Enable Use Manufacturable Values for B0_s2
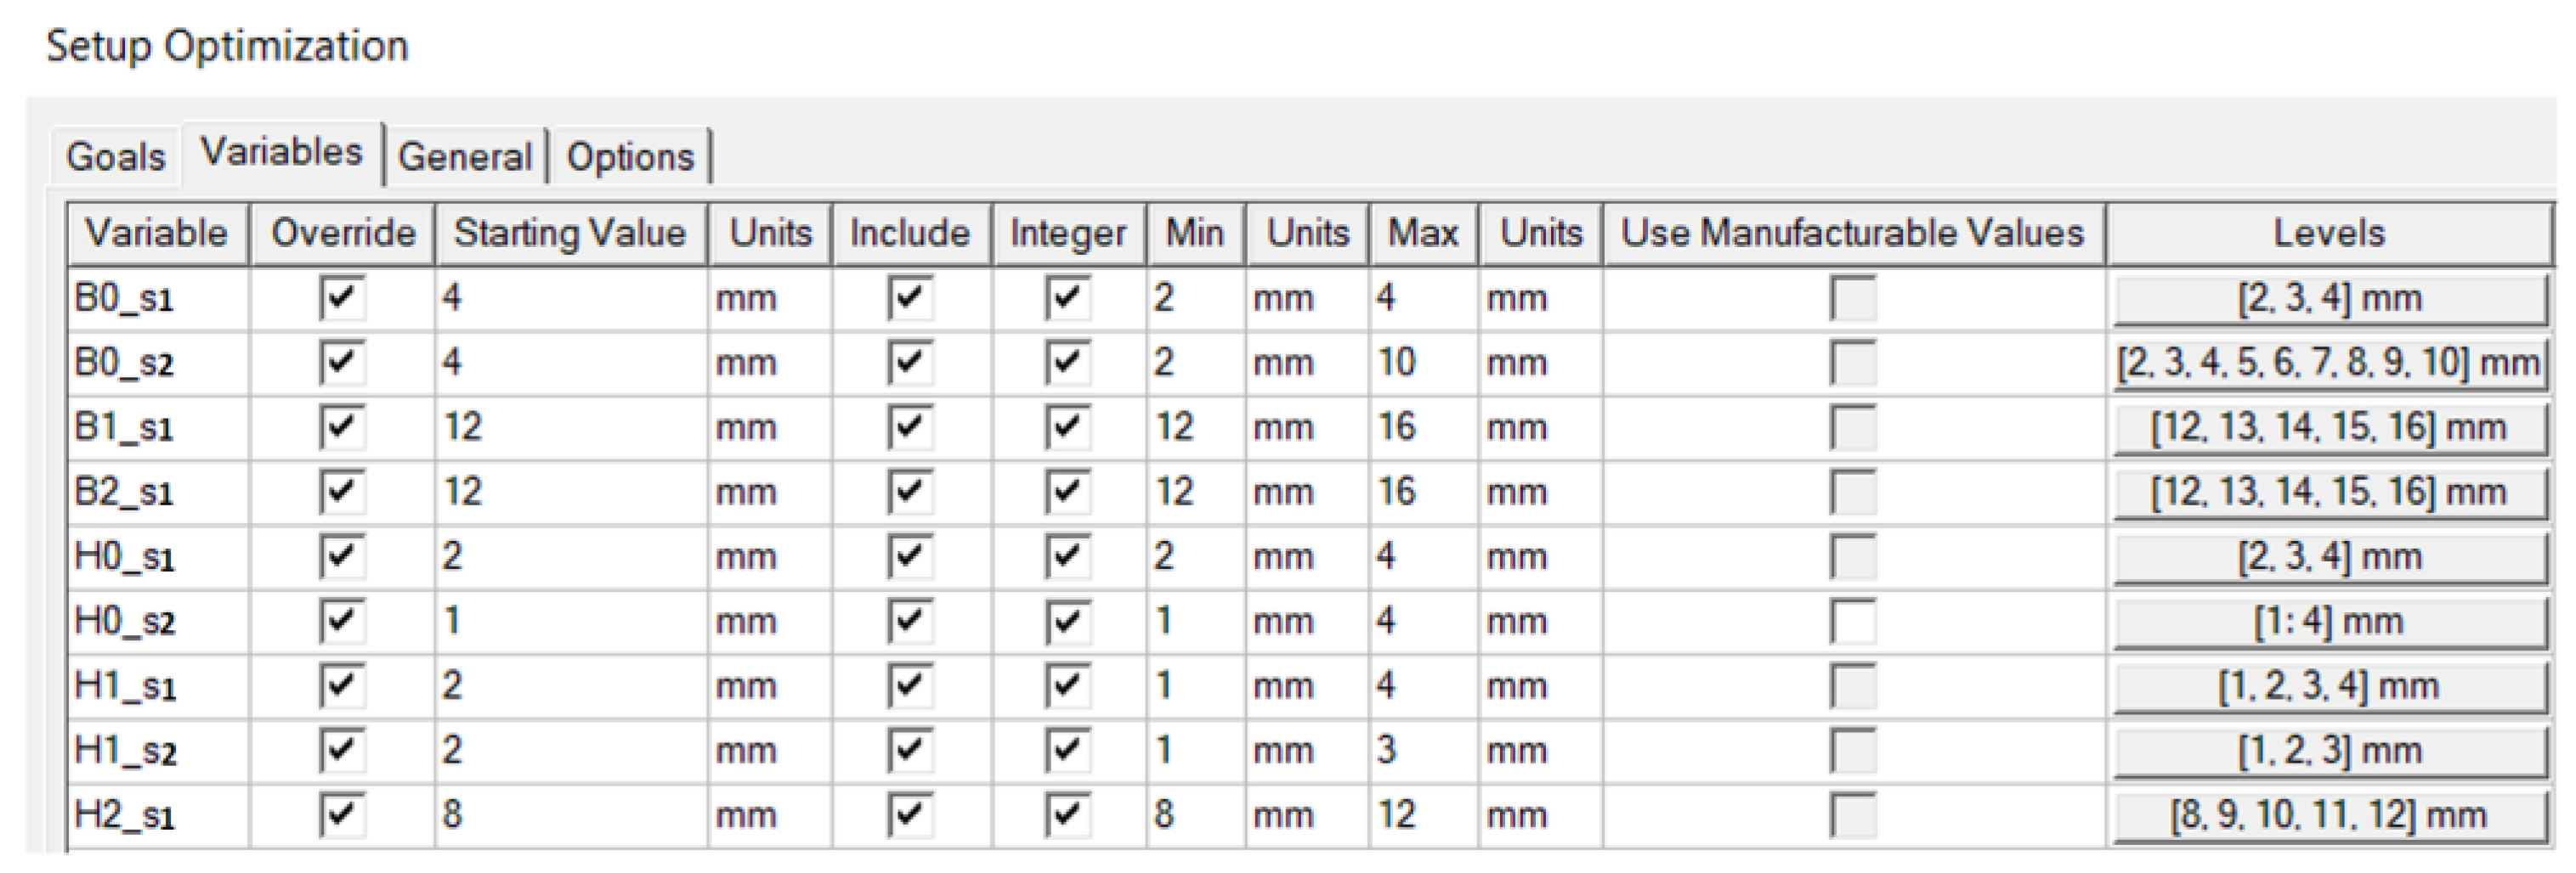The image size is (2576, 873). 1852,363
